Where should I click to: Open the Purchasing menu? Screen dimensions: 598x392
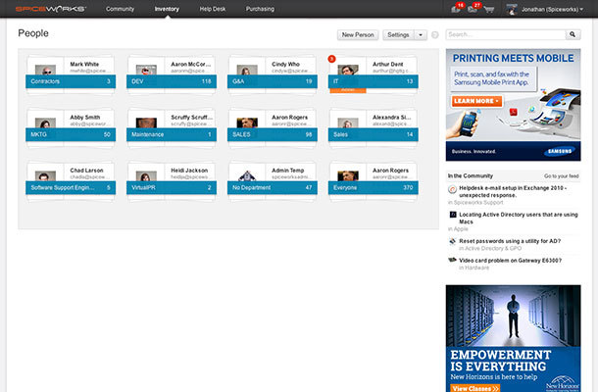pos(260,9)
